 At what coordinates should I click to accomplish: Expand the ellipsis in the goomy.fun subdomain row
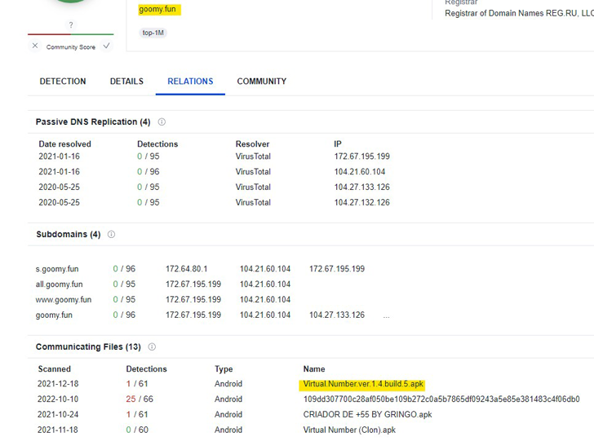385,315
